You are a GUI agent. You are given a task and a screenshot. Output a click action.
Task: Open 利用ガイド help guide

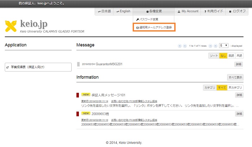coord(214,12)
